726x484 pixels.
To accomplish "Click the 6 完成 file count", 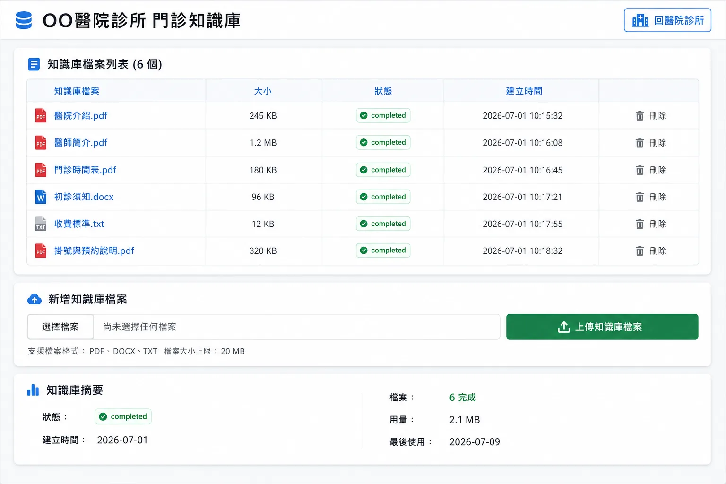I will click(x=462, y=398).
